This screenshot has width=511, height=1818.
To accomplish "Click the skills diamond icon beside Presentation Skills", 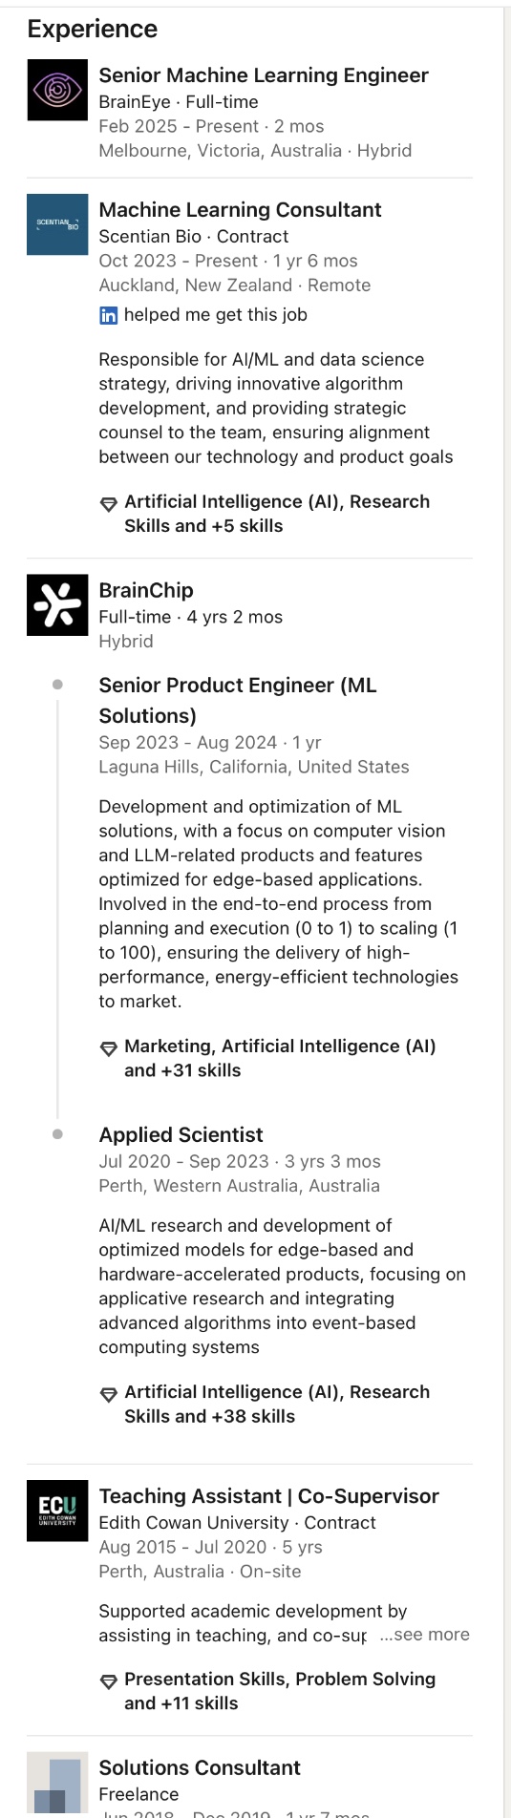I will [109, 1681].
